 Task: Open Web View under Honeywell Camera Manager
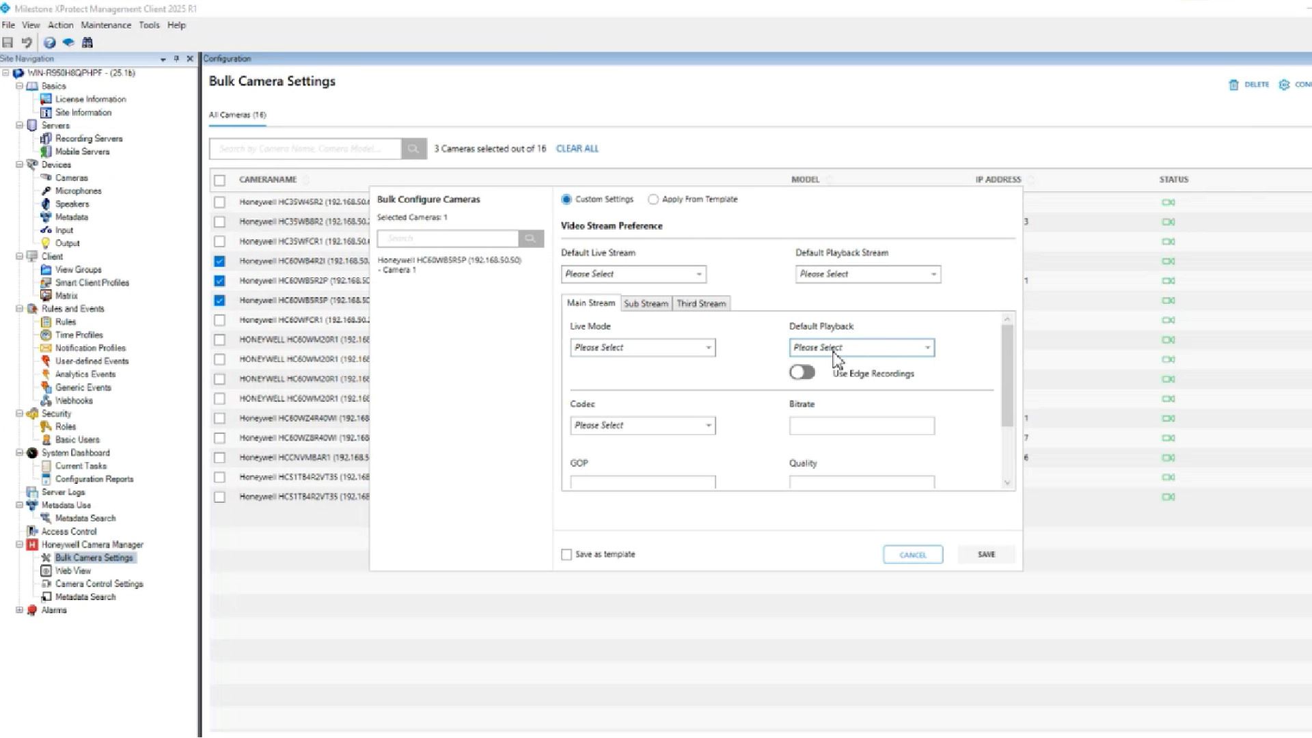point(73,571)
